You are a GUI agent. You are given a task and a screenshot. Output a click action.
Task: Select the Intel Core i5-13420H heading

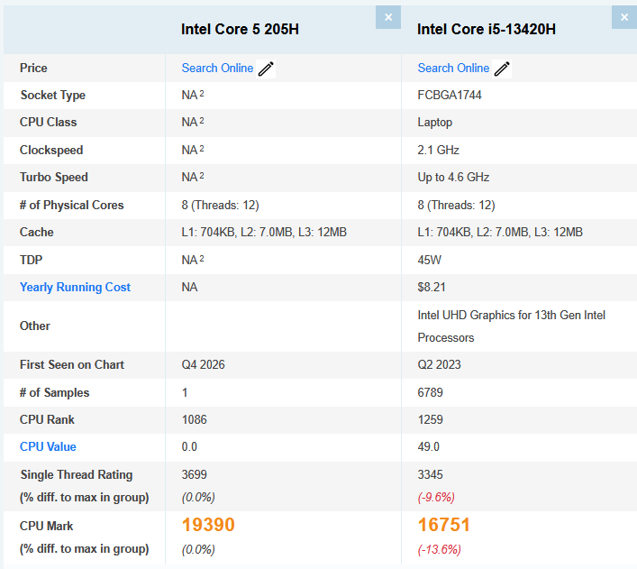click(x=487, y=29)
